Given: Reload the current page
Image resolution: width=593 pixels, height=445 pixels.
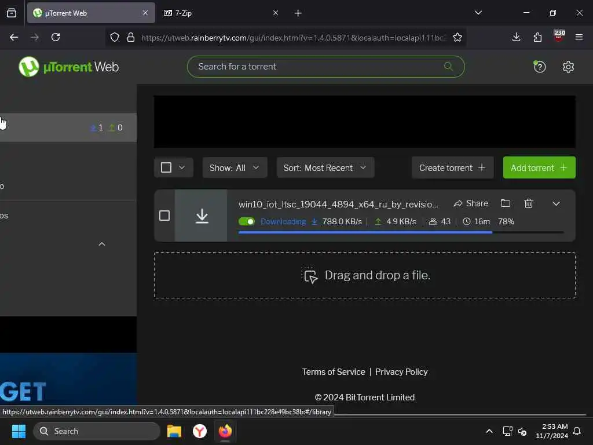Looking at the screenshot, I should click(x=56, y=37).
